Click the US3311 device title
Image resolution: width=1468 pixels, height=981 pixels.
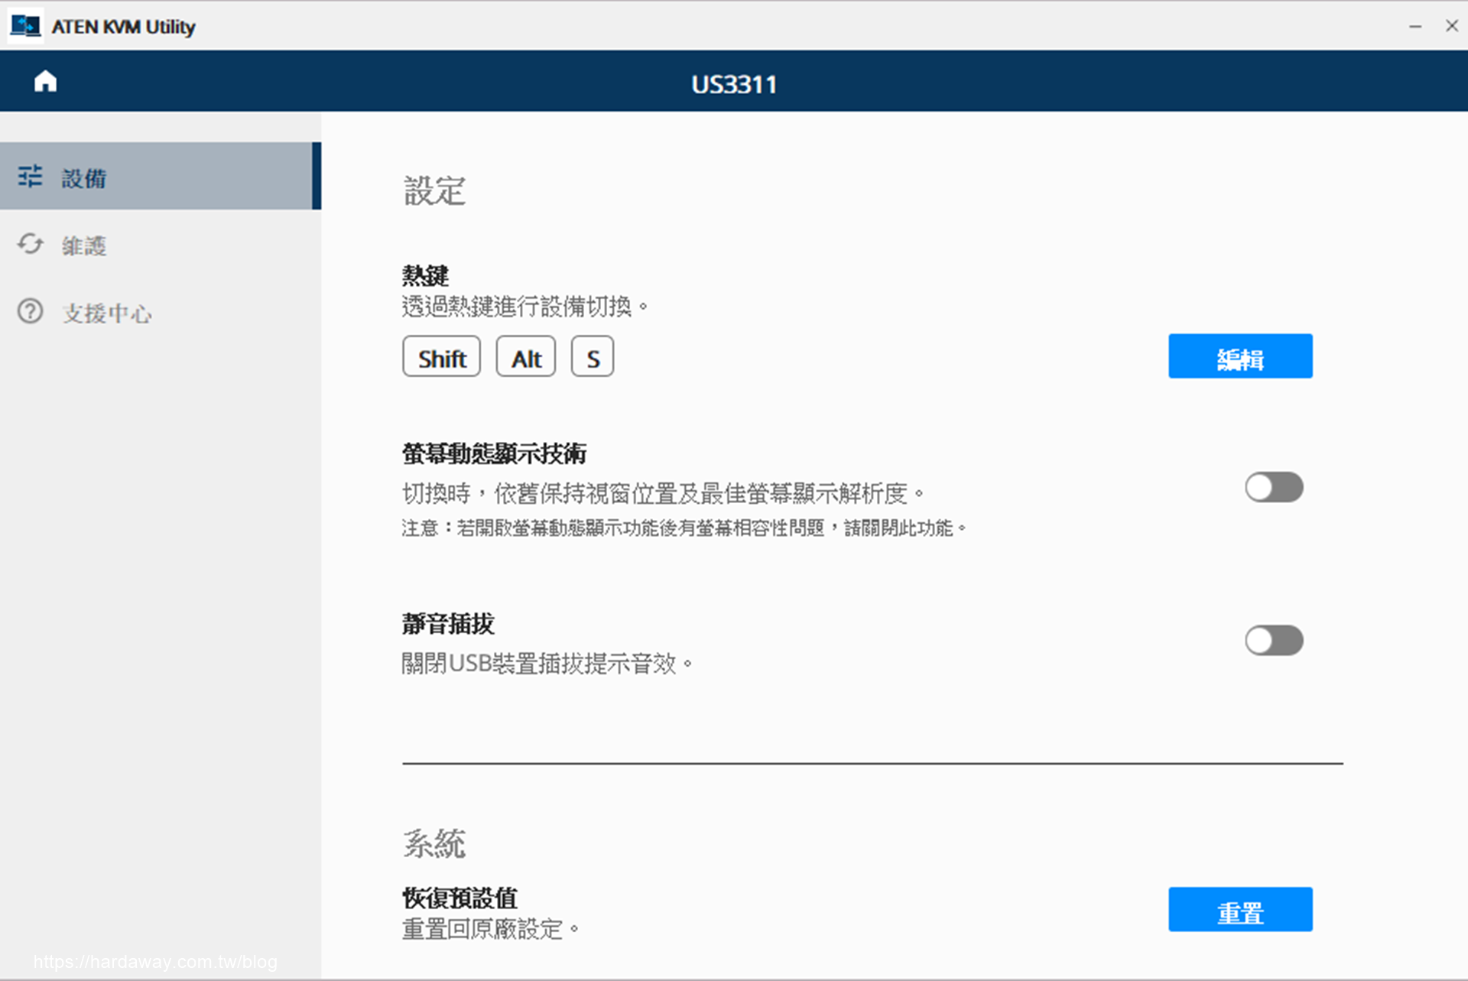click(x=734, y=84)
